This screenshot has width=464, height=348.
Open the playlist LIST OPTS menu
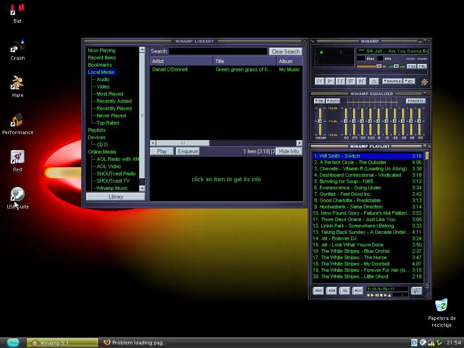(417, 290)
